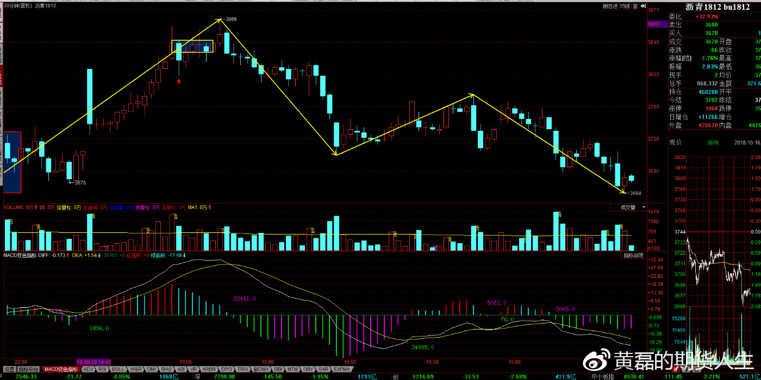Click the MA1: 0万 label

click(198, 207)
